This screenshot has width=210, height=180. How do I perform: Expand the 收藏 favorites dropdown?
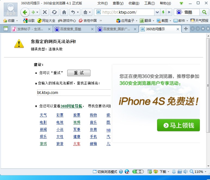tap(17, 21)
